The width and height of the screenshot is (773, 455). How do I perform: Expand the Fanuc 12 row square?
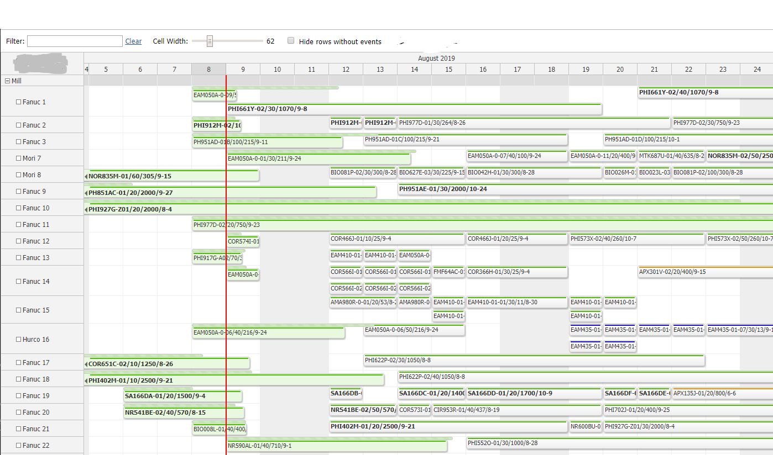18,241
